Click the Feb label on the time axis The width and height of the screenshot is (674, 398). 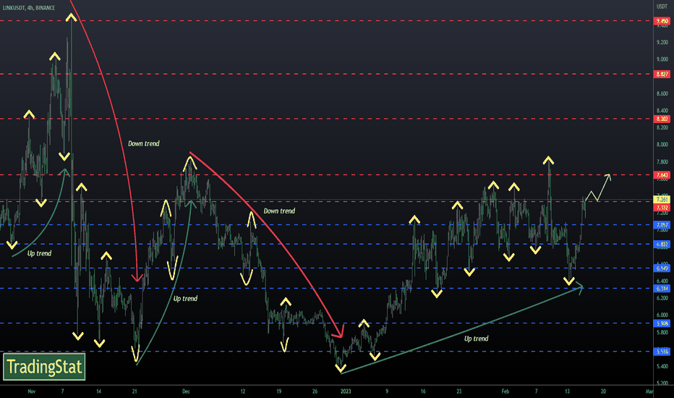click(505, 391)
